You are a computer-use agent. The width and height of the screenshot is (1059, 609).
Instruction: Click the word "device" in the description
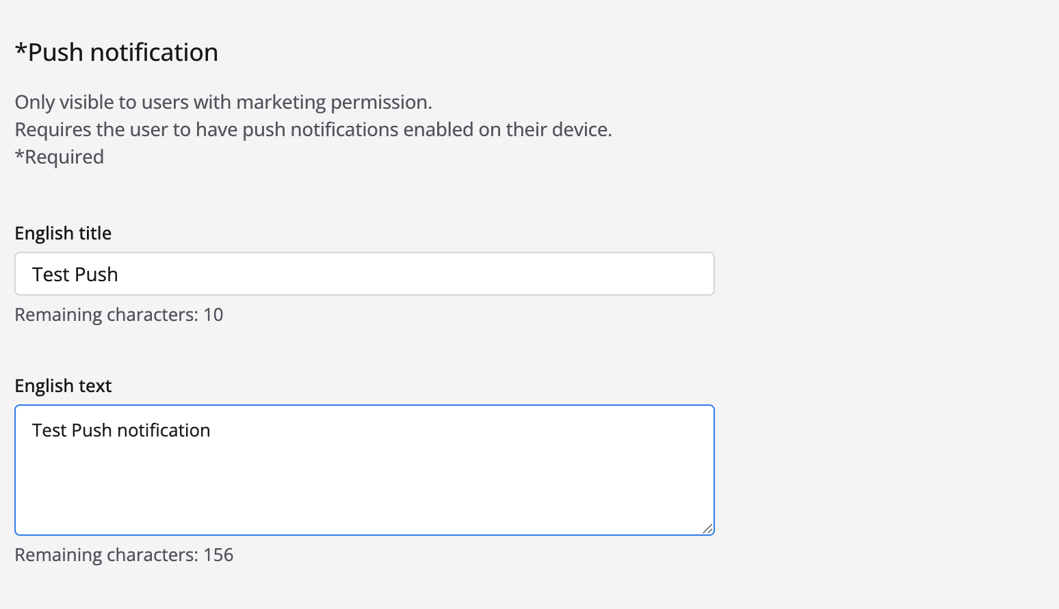click(x=581, y=129)
